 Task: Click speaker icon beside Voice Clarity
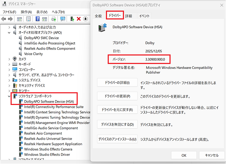click(x=20, y=54)
